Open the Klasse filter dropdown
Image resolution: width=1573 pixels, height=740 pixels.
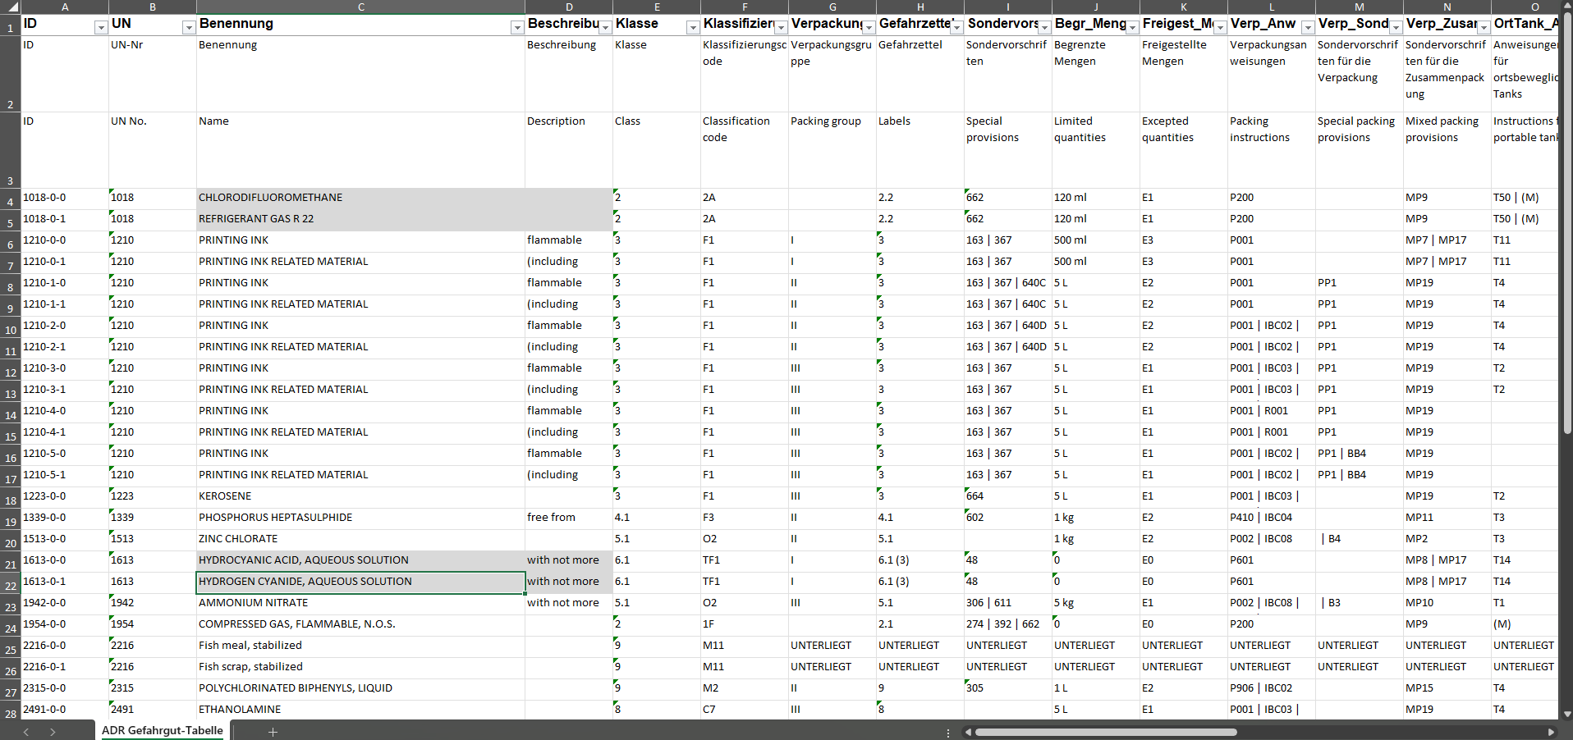(692, 28)
